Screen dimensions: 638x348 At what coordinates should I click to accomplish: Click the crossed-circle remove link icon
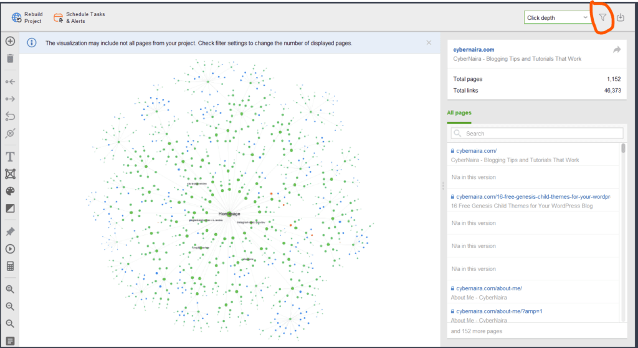click(x=10, y=134)
